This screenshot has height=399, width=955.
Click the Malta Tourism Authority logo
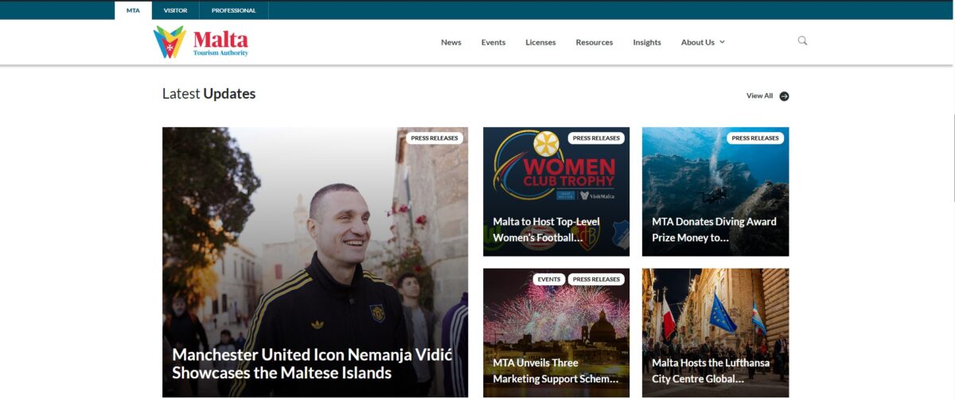pos(201,42)
